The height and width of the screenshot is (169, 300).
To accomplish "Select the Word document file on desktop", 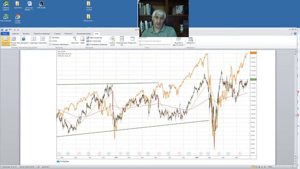I will (x=30, y=6).
